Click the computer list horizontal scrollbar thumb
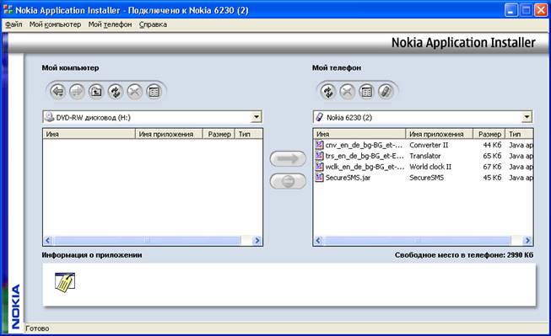Image resolution: width=551 pixels, height=336 pixels. [x=148, y=241]
